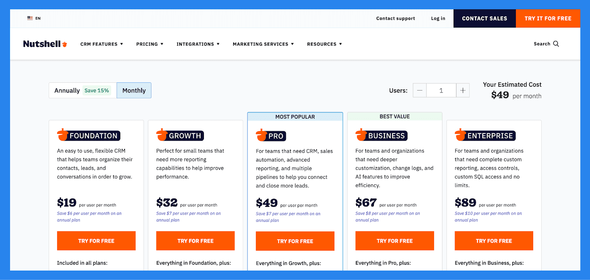Click the acorn icon beside Foundation
Image resolution: width=590 pixels, height=280 pixels.
tap(62, 135)
